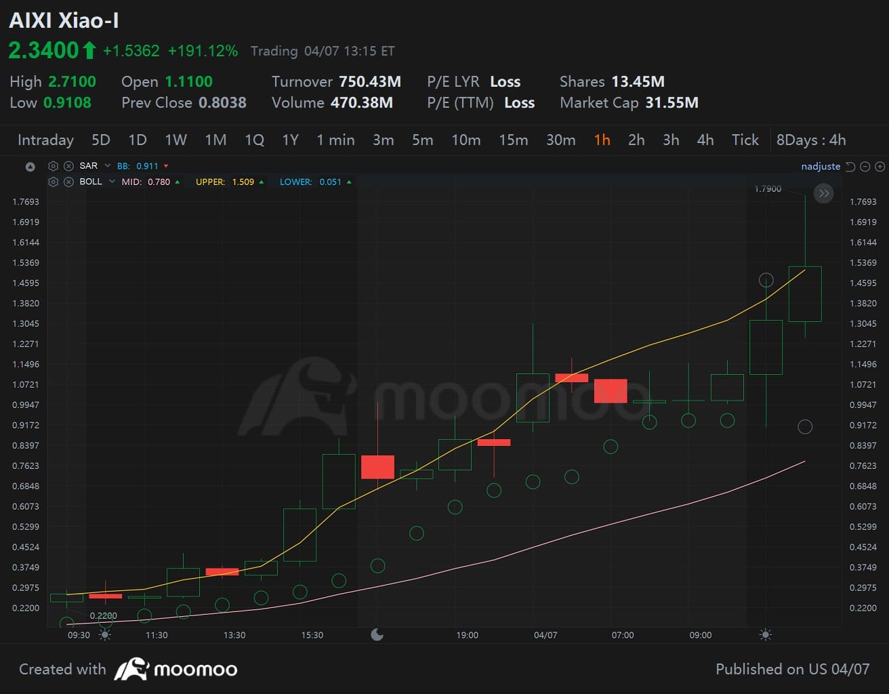Select the 30m interval tab
This screenshot has height=694, width=889.
(x=561, y=140)
